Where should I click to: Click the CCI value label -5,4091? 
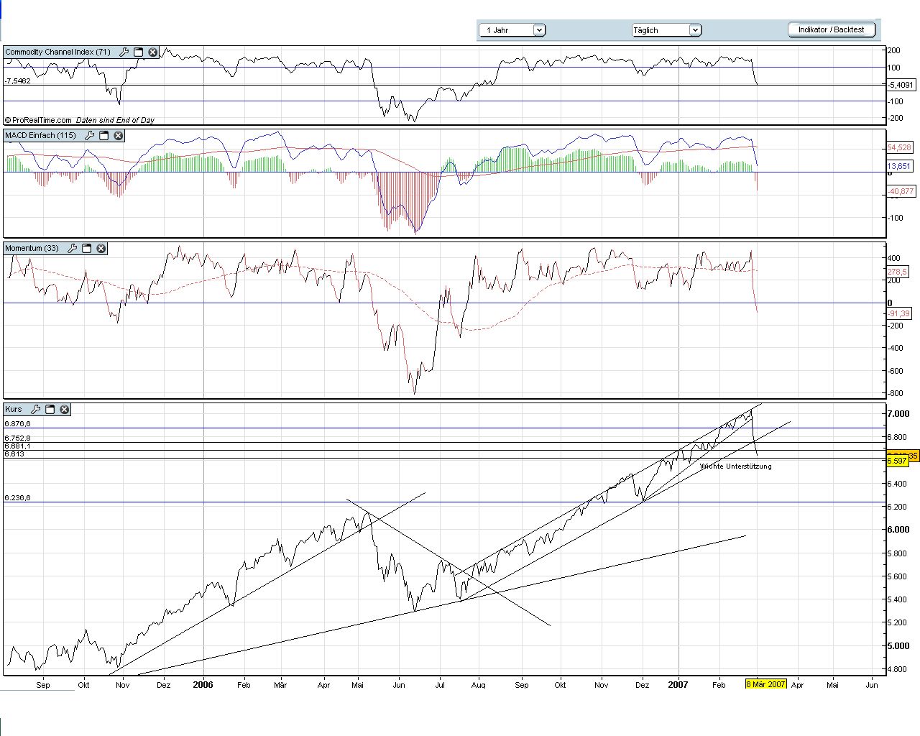[901, 85]
